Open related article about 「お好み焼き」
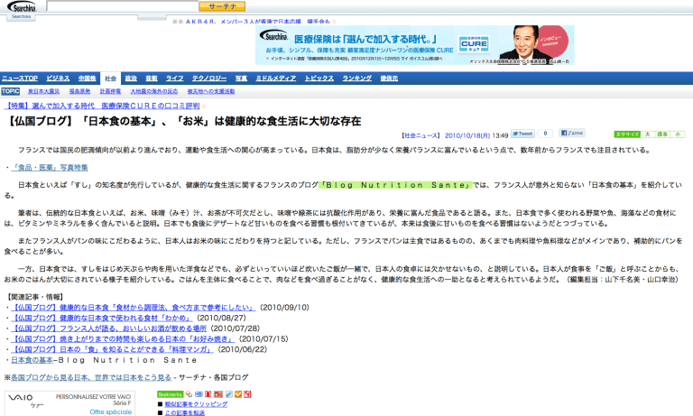 (123, 339)
